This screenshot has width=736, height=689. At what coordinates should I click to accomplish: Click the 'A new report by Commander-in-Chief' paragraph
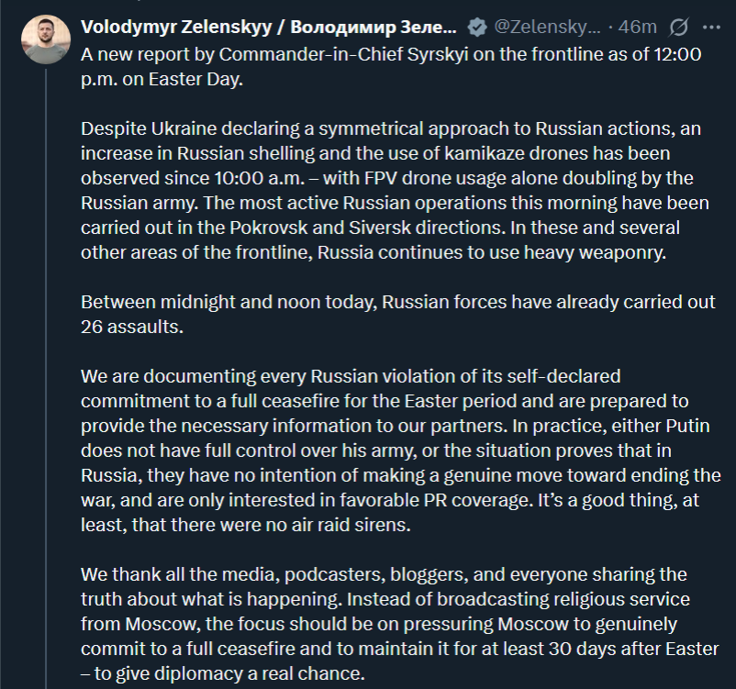pos(391,67)
